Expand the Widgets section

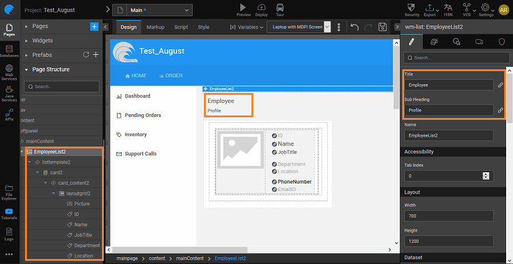(42, 41)
